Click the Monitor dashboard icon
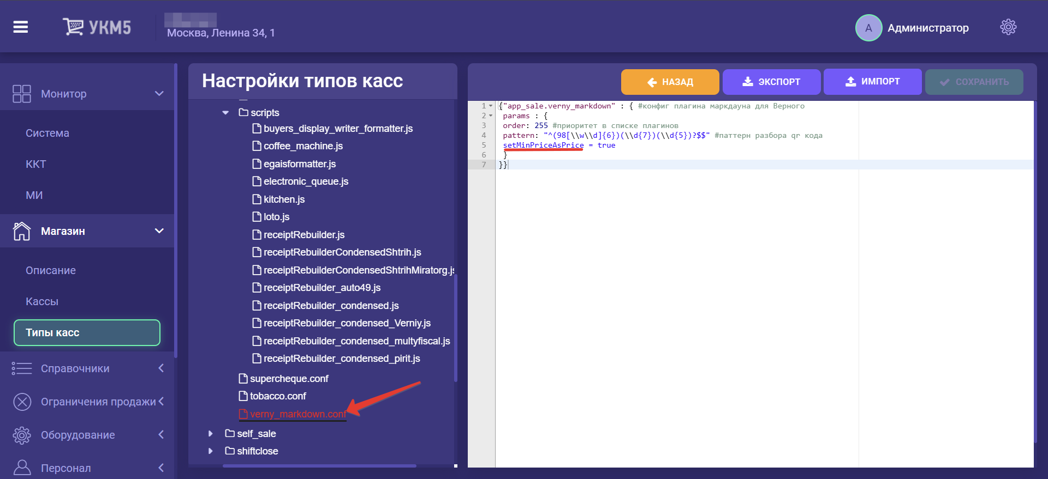The width and height of the screenshot is (1048, 479). (22, 94)
